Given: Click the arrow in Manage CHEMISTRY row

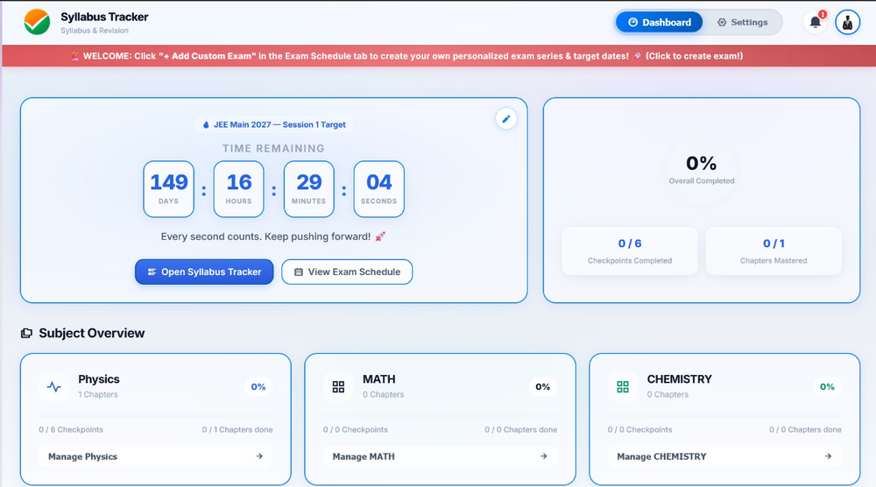Looking at the screenshot, I should tap(828, 456).
